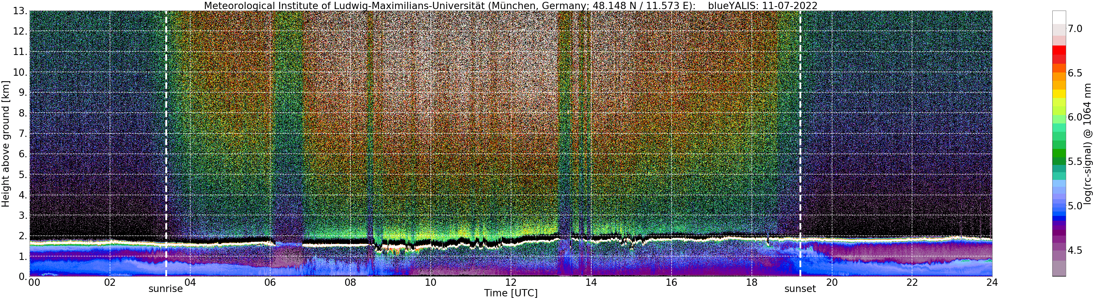
Task: Click the sunrise label below the axis
Action: [x=165, y=289]
